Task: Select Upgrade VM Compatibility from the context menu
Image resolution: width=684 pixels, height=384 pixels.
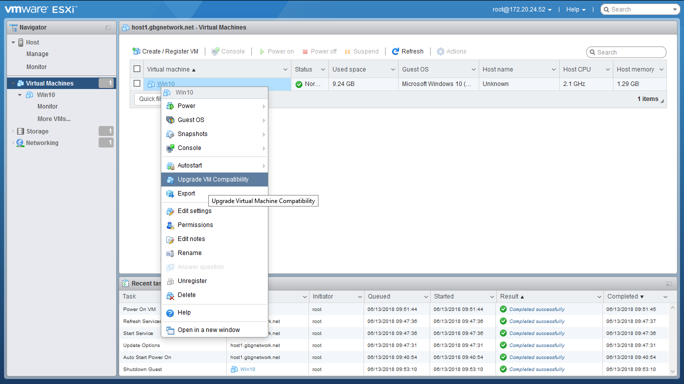Action: [213, 179]
